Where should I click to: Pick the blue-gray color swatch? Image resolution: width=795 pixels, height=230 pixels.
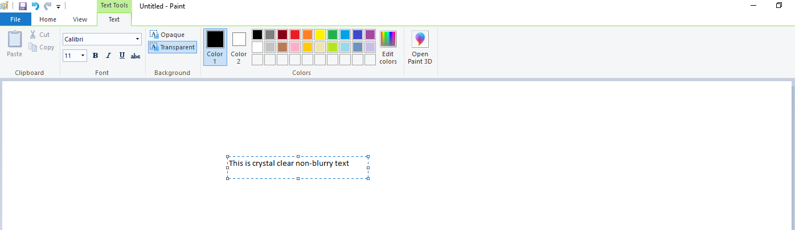click(358, 47)
